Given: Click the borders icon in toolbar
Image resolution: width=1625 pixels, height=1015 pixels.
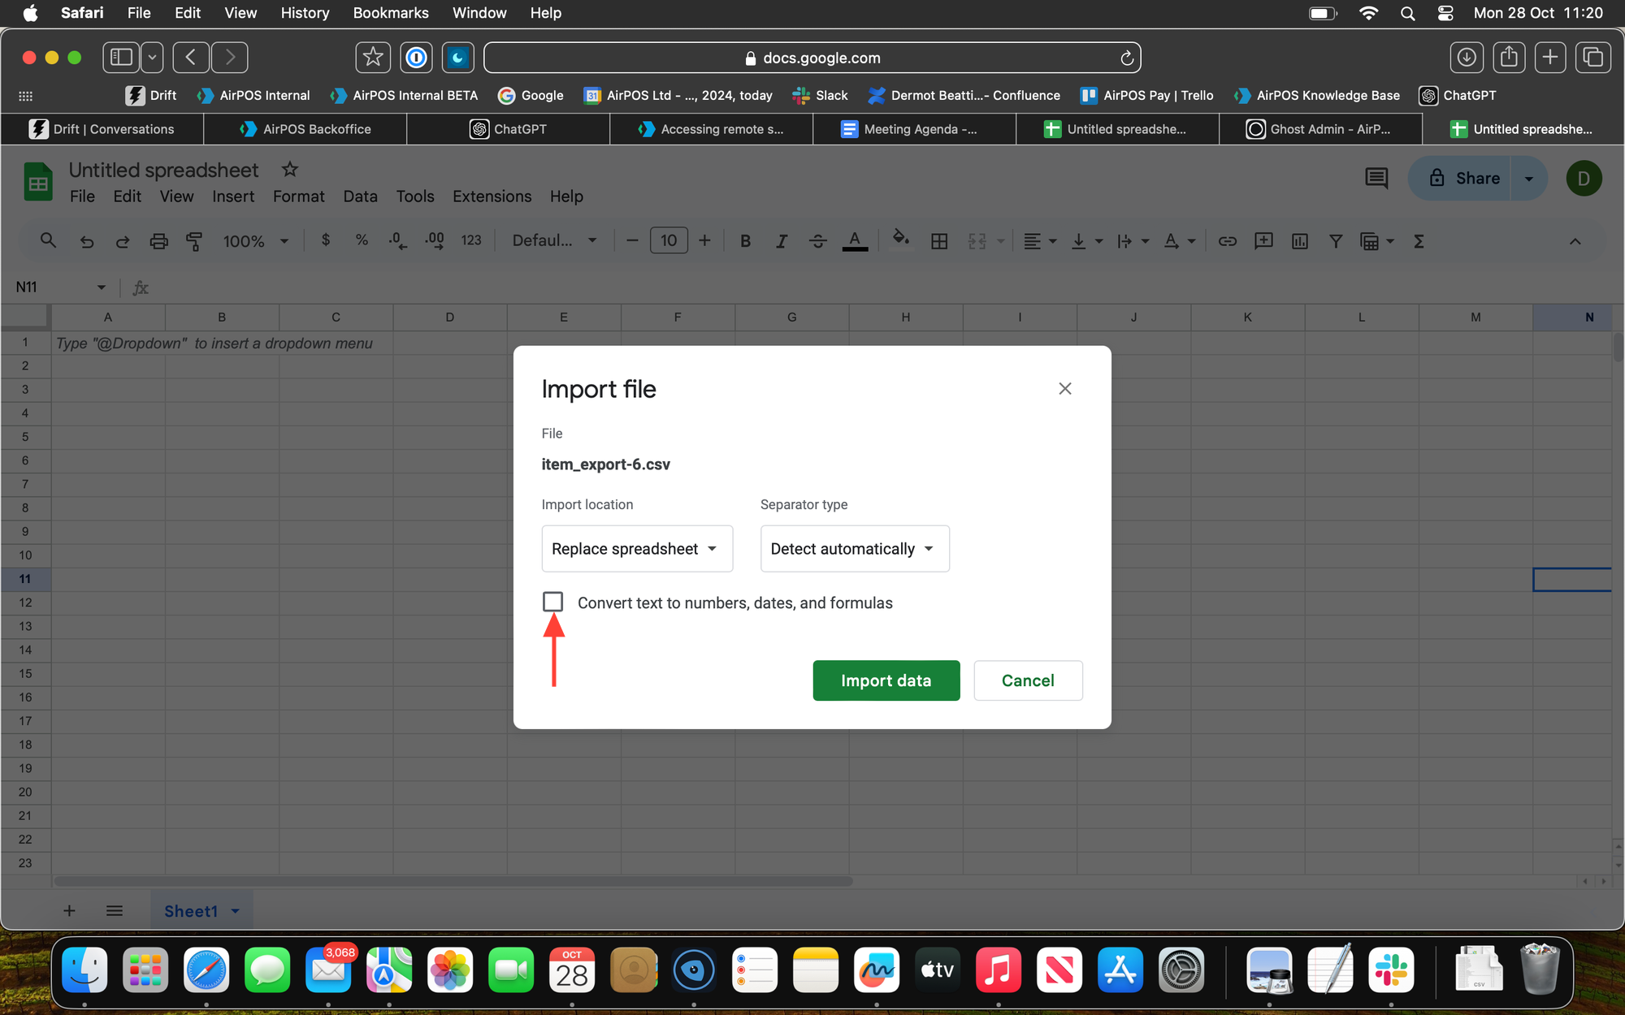Looking at the screenshot, I should tap(939, 241).
